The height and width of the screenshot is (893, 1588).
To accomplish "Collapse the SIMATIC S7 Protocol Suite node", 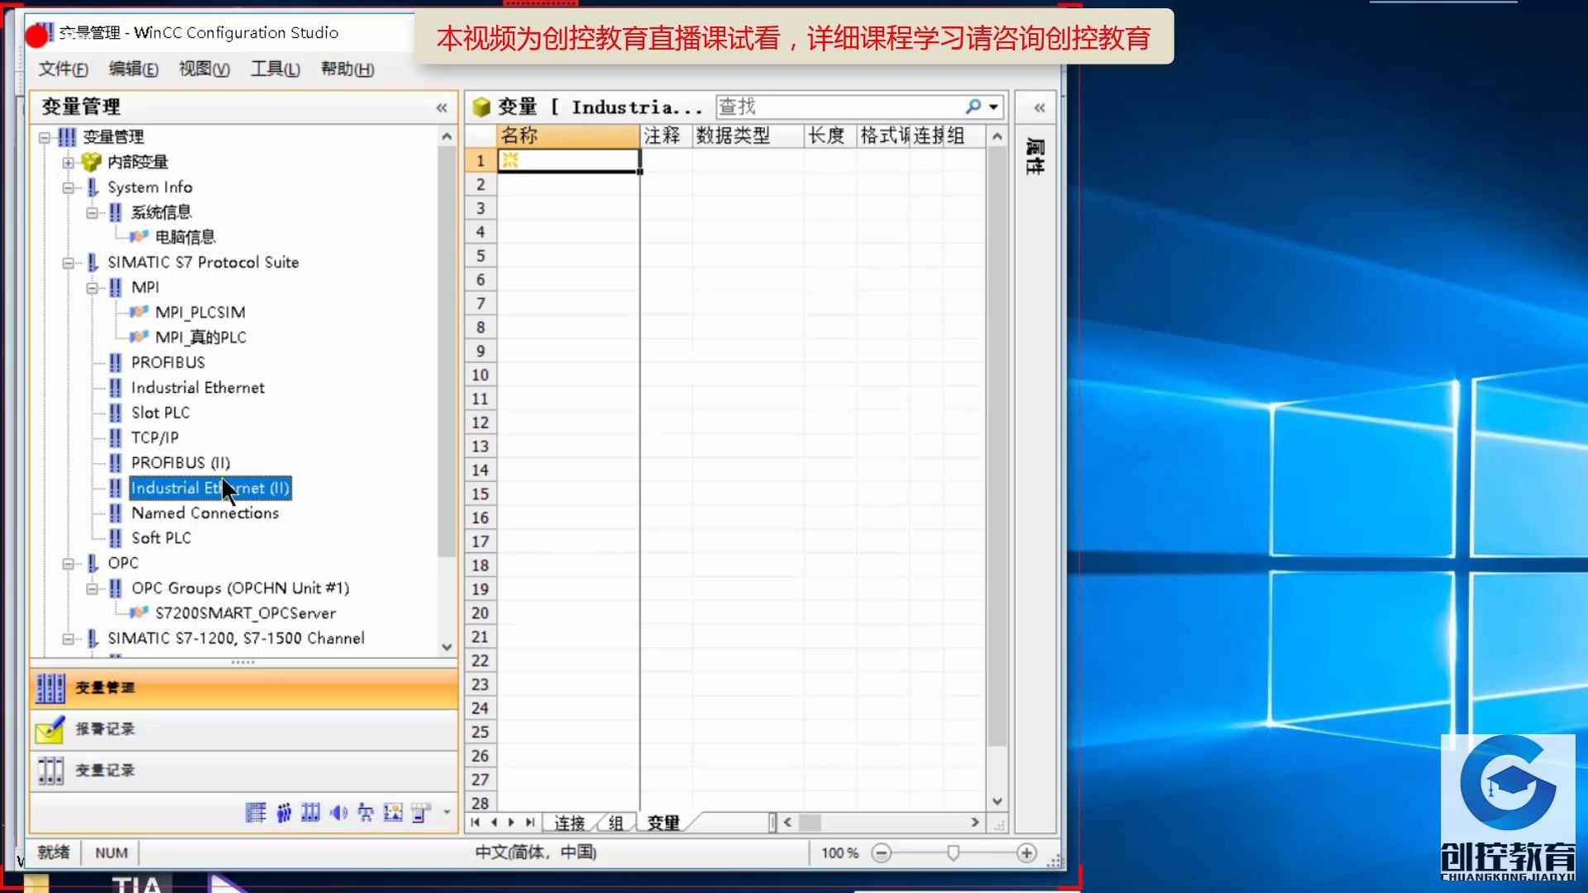I will (69, 263).
